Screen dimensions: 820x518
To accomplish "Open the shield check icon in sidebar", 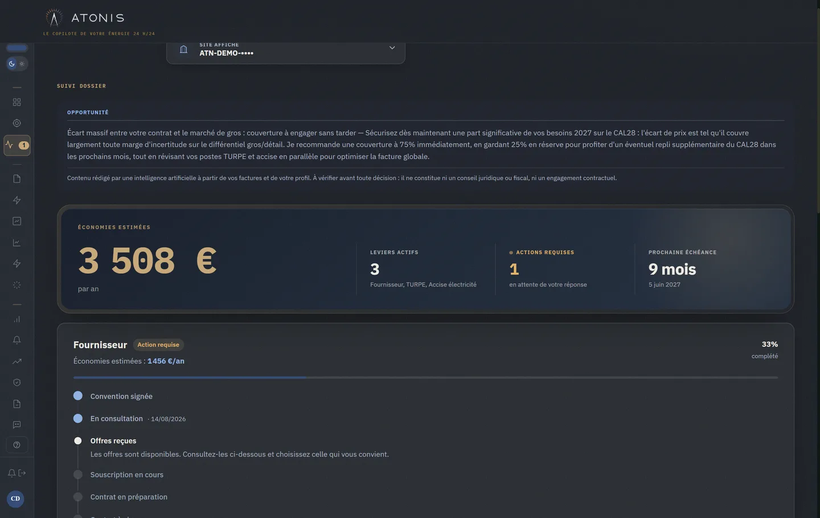I will pyautogui.click(x=17, y=382).
